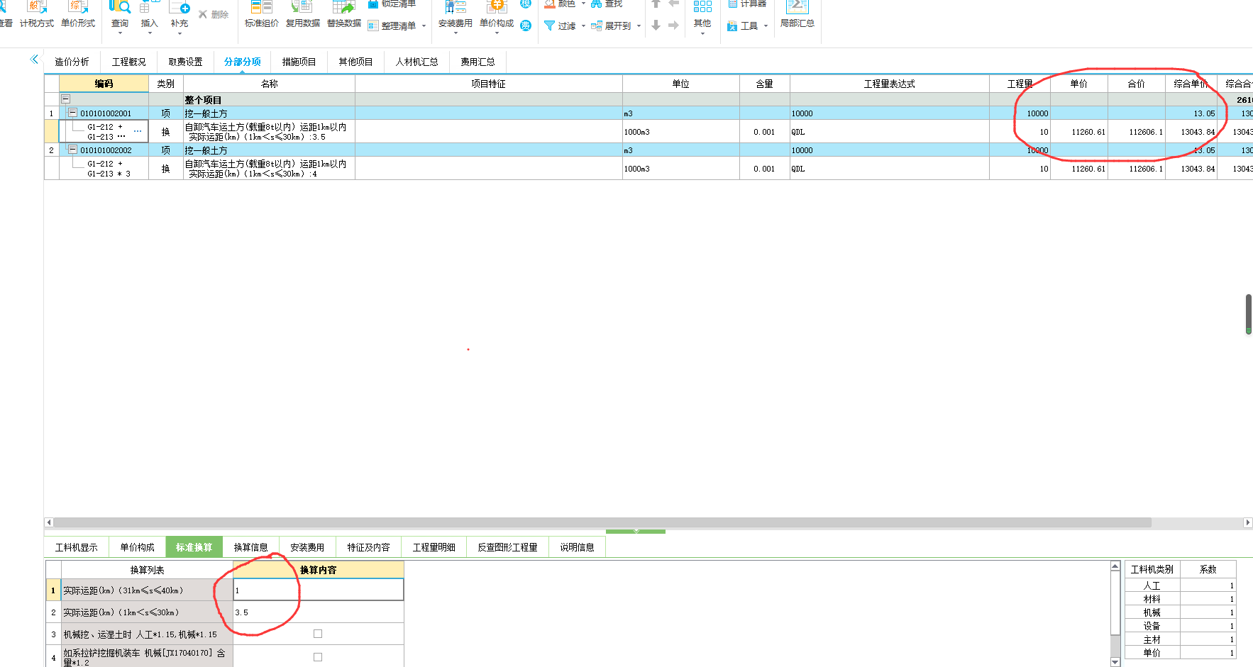
Task: Open the 颜色 dropdown arrow
Action: pos(583,4)
